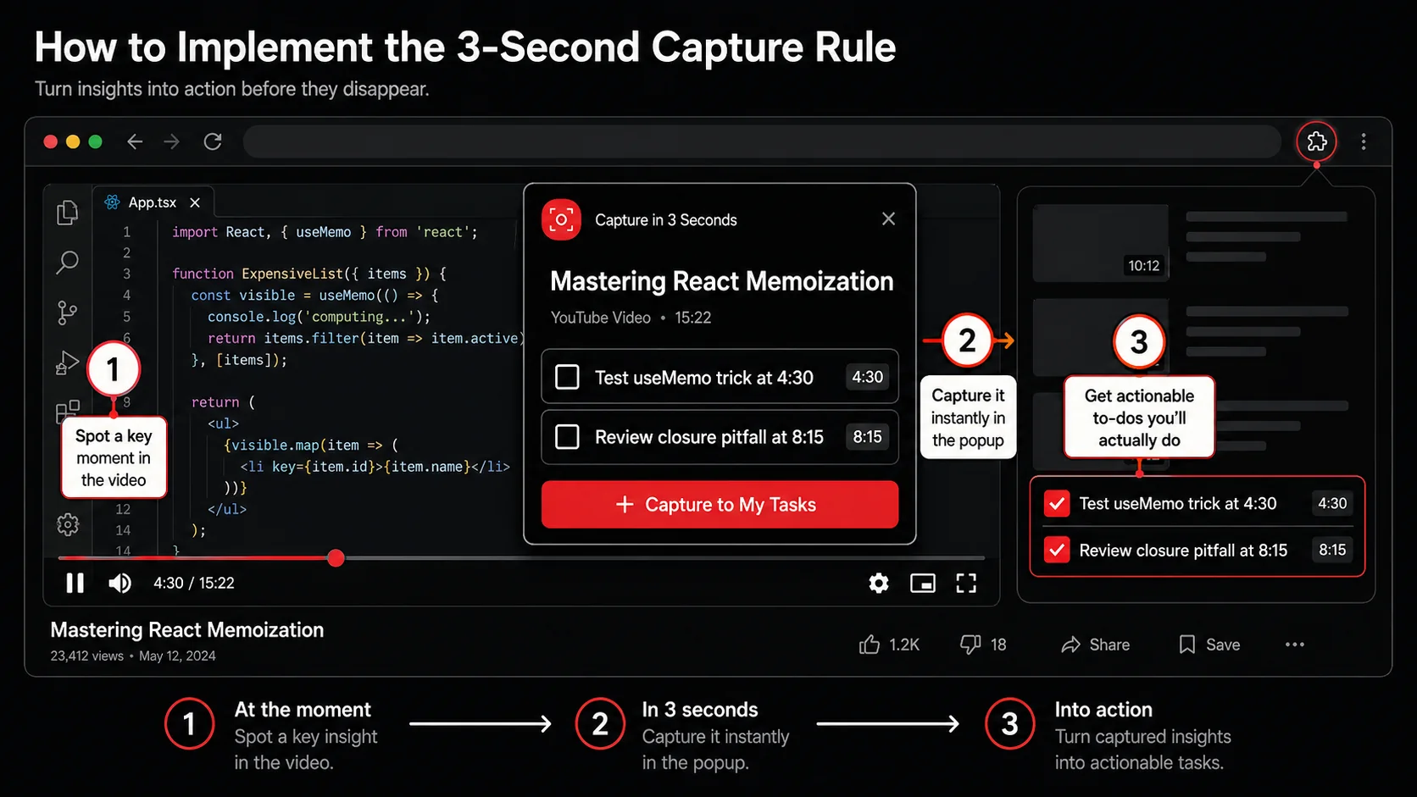Go forward using the browser forward arrow

(172, 141)
